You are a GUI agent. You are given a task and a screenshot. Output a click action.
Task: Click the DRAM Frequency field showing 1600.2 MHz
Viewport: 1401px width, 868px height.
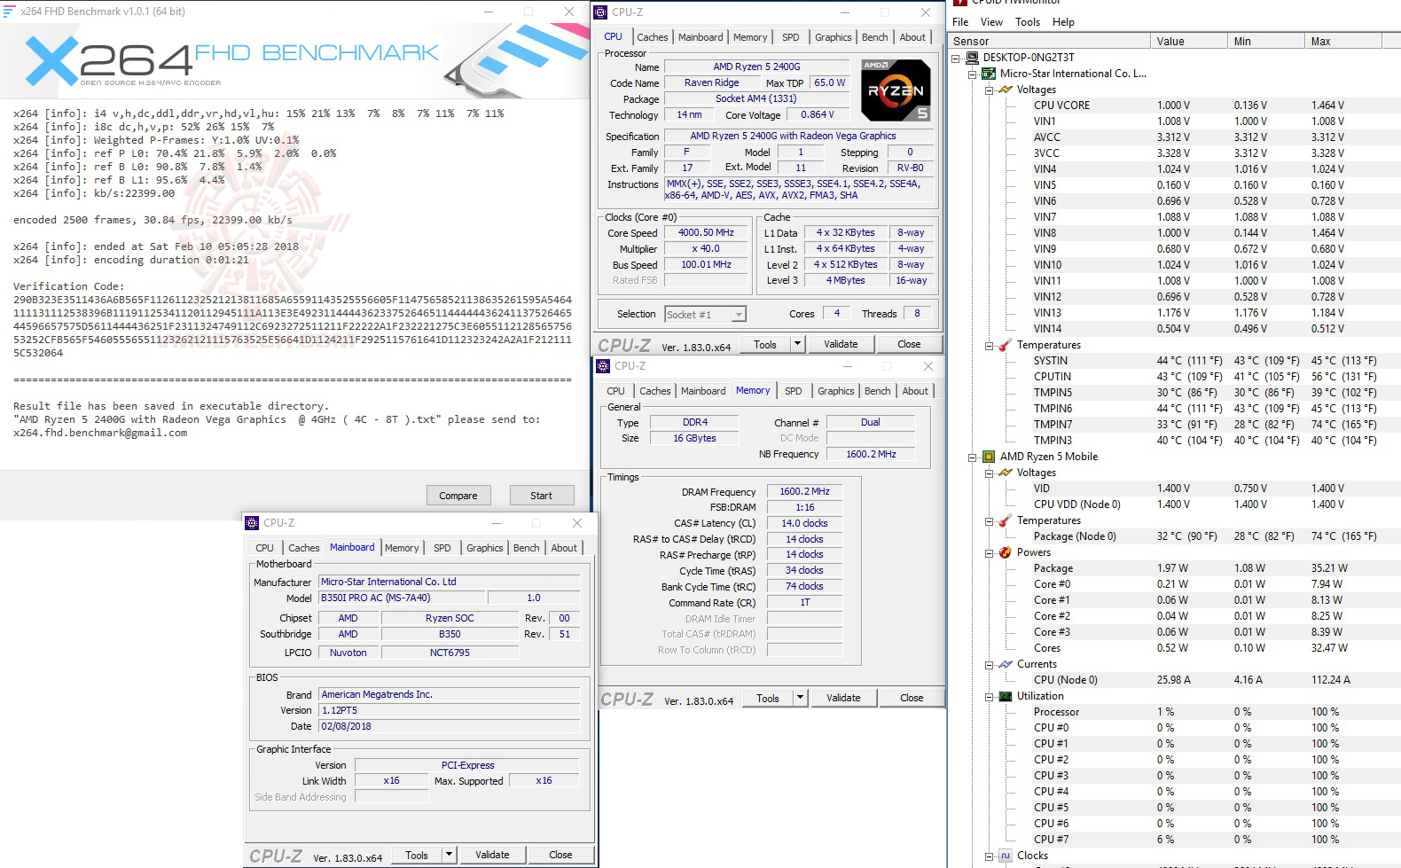click(x=804, y=491)
